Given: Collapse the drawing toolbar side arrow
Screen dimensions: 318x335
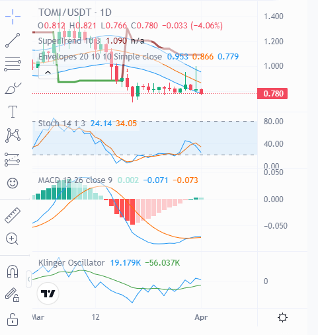Looking at the screenshot, I should click(x=28, y=279).
